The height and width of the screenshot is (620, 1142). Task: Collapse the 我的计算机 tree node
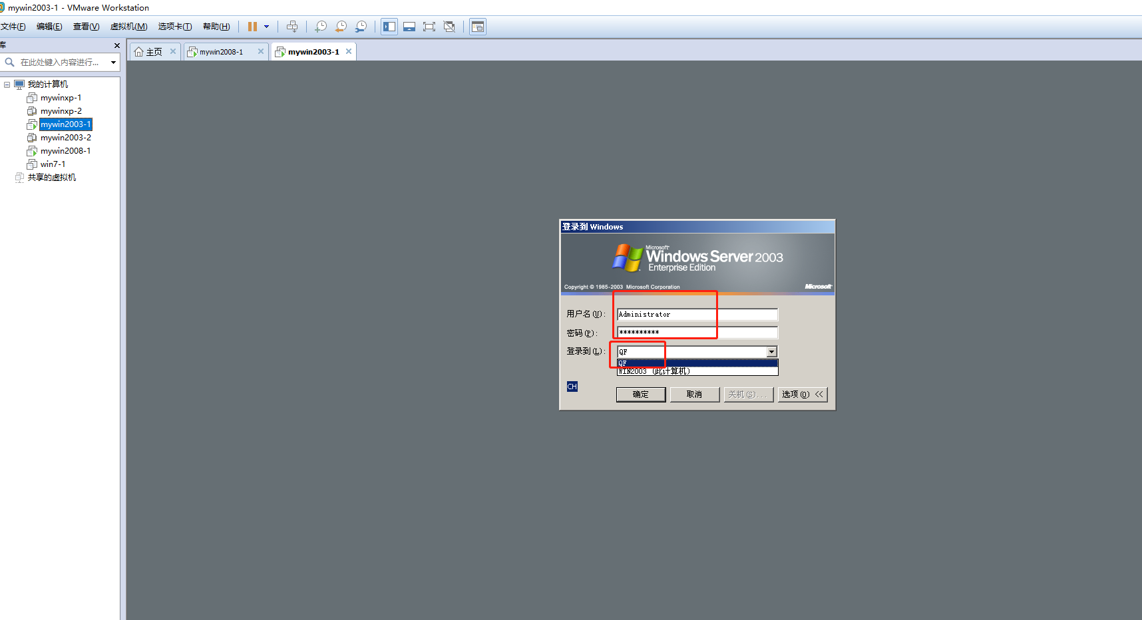7,84
